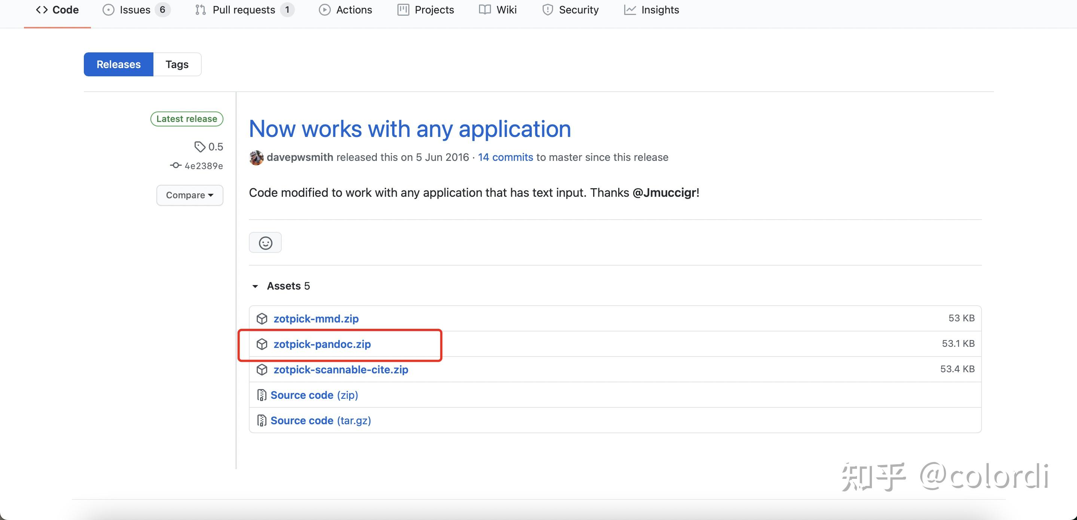Open the 14 commits link
This screenshot has height=520, width=1077.
pyautogui.click(x=505, y=157)
